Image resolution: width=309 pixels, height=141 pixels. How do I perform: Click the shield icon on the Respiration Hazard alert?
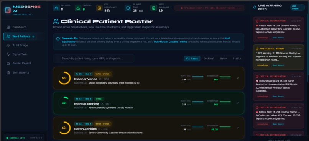(x=257, y=76)
